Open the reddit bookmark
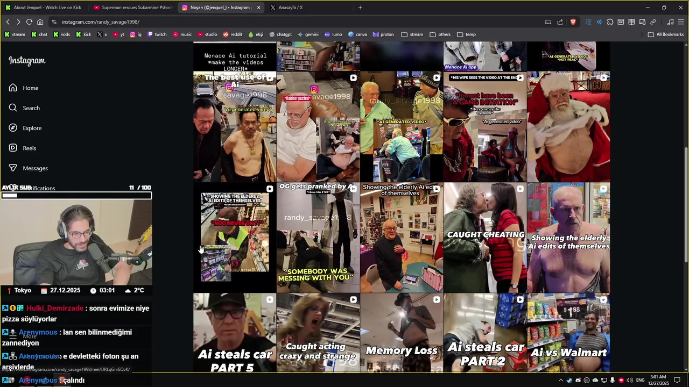The width and height of the screenshot is (689, 387). [233, 34]
